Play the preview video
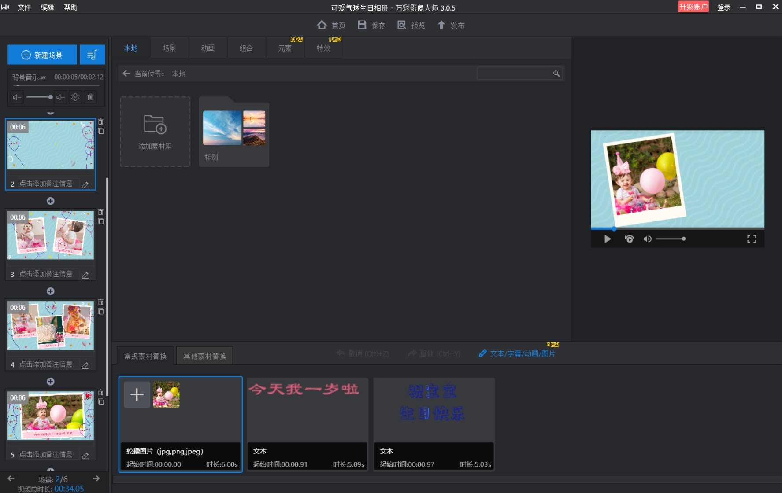This screenshot has height=493, width=782. tap(608, 239)
